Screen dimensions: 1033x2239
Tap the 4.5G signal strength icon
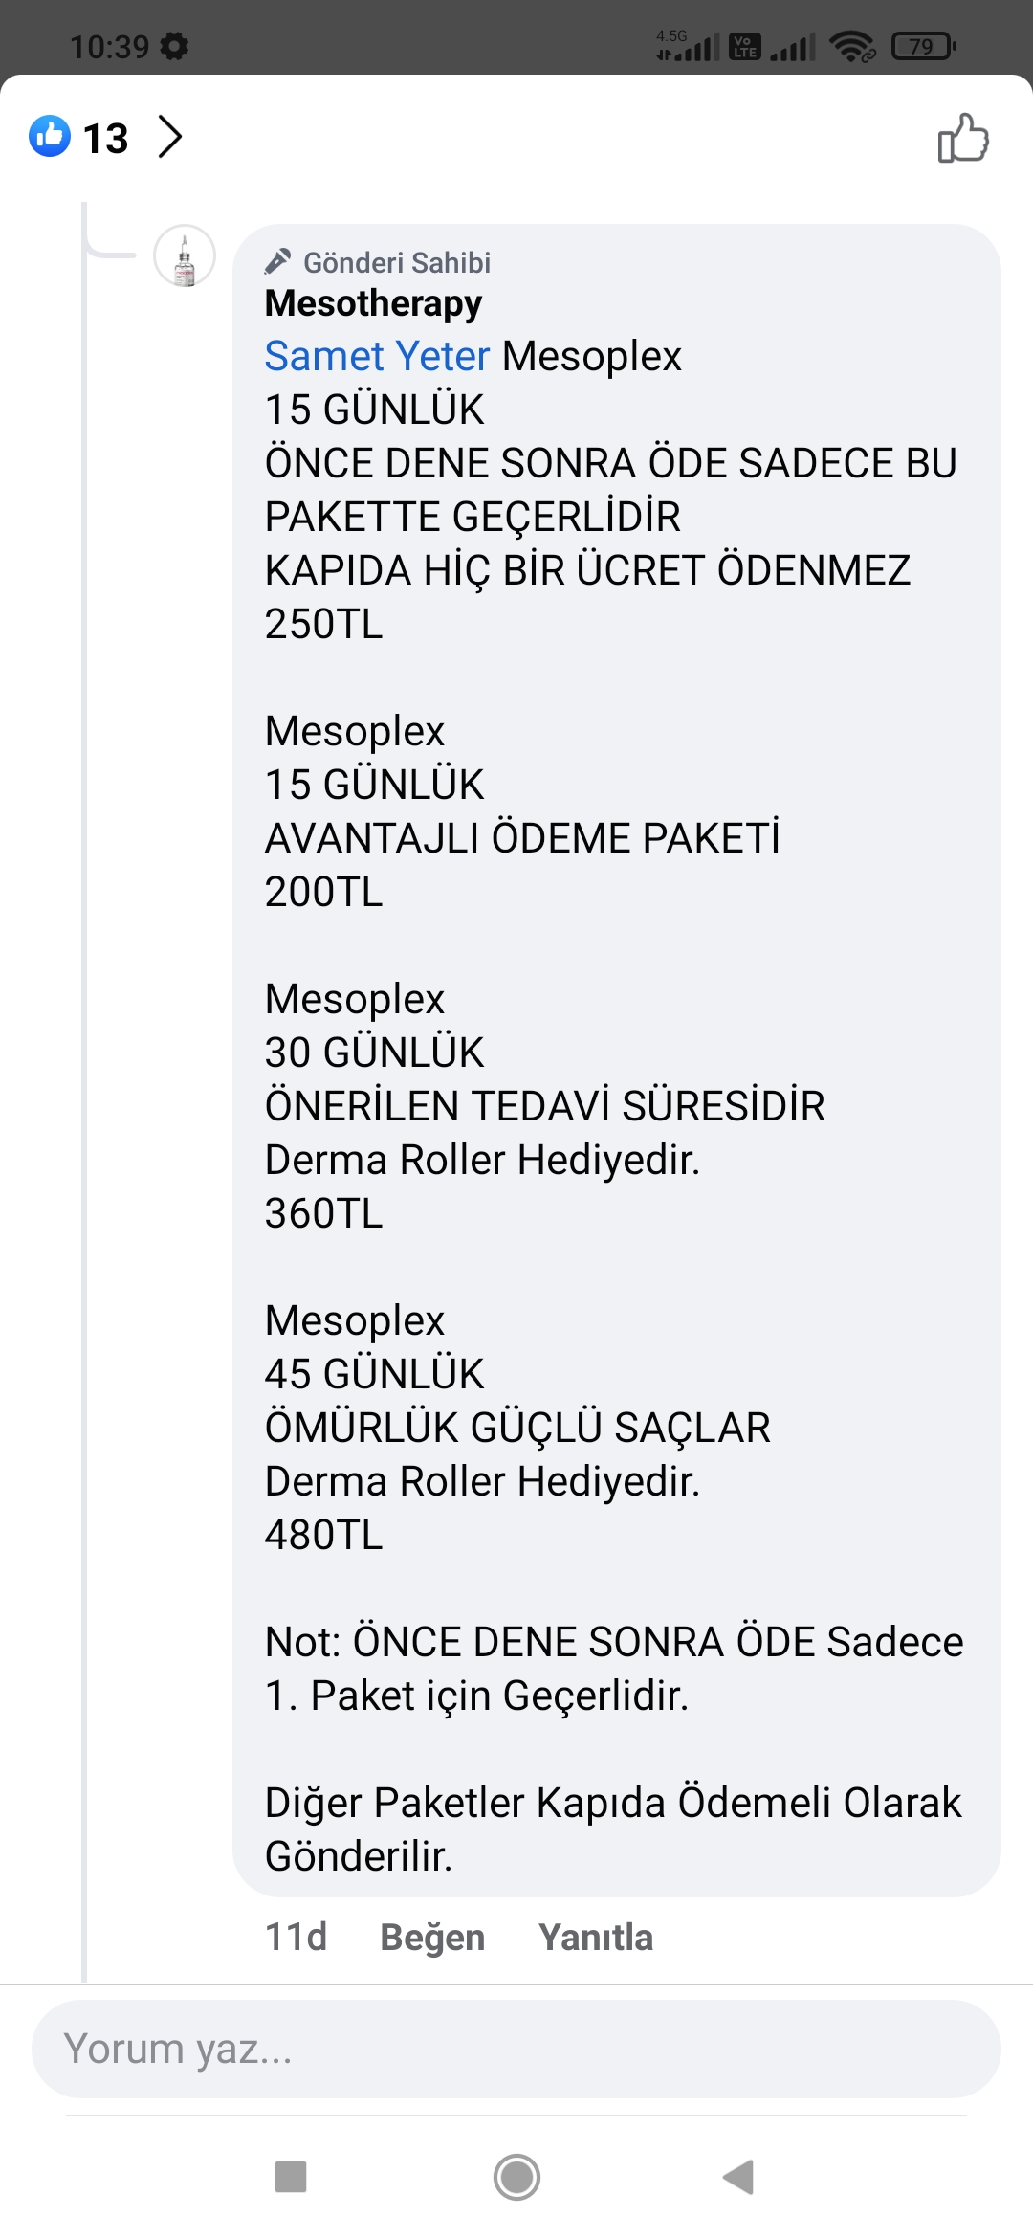tap(687, 45)
